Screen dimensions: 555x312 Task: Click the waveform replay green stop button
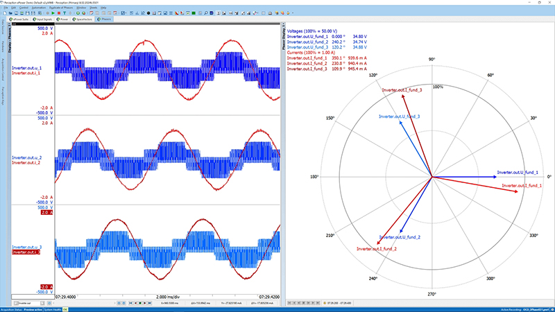140,303
